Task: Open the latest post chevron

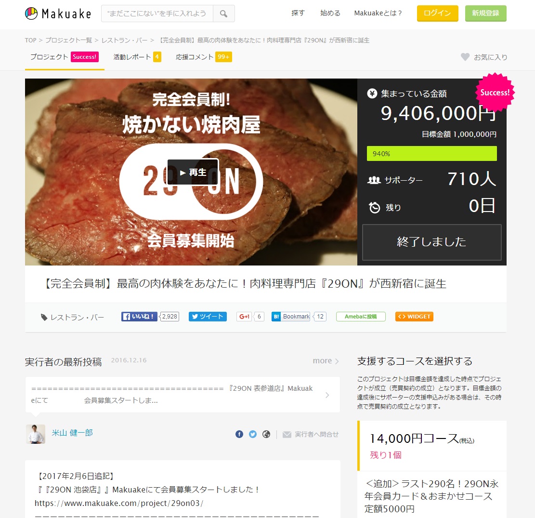Action: pyautogui.click(x=327, y=395)
